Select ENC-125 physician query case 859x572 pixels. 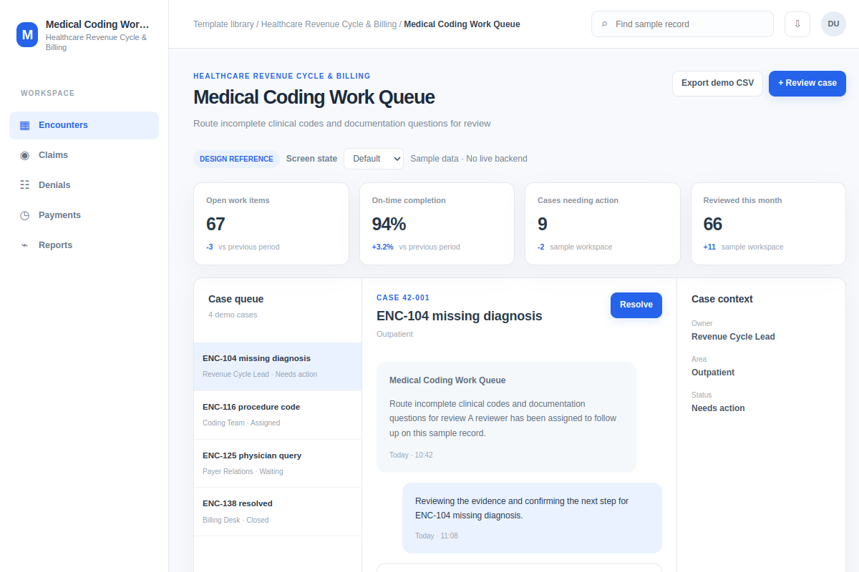(x=278, y=463)
